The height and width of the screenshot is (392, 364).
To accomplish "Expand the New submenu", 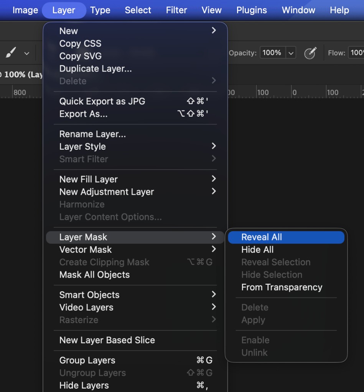I will point(135,31).
